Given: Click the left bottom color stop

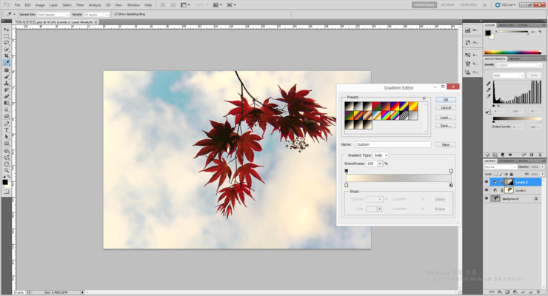Looking at the screenshot, I should click(x=347, y=185).
